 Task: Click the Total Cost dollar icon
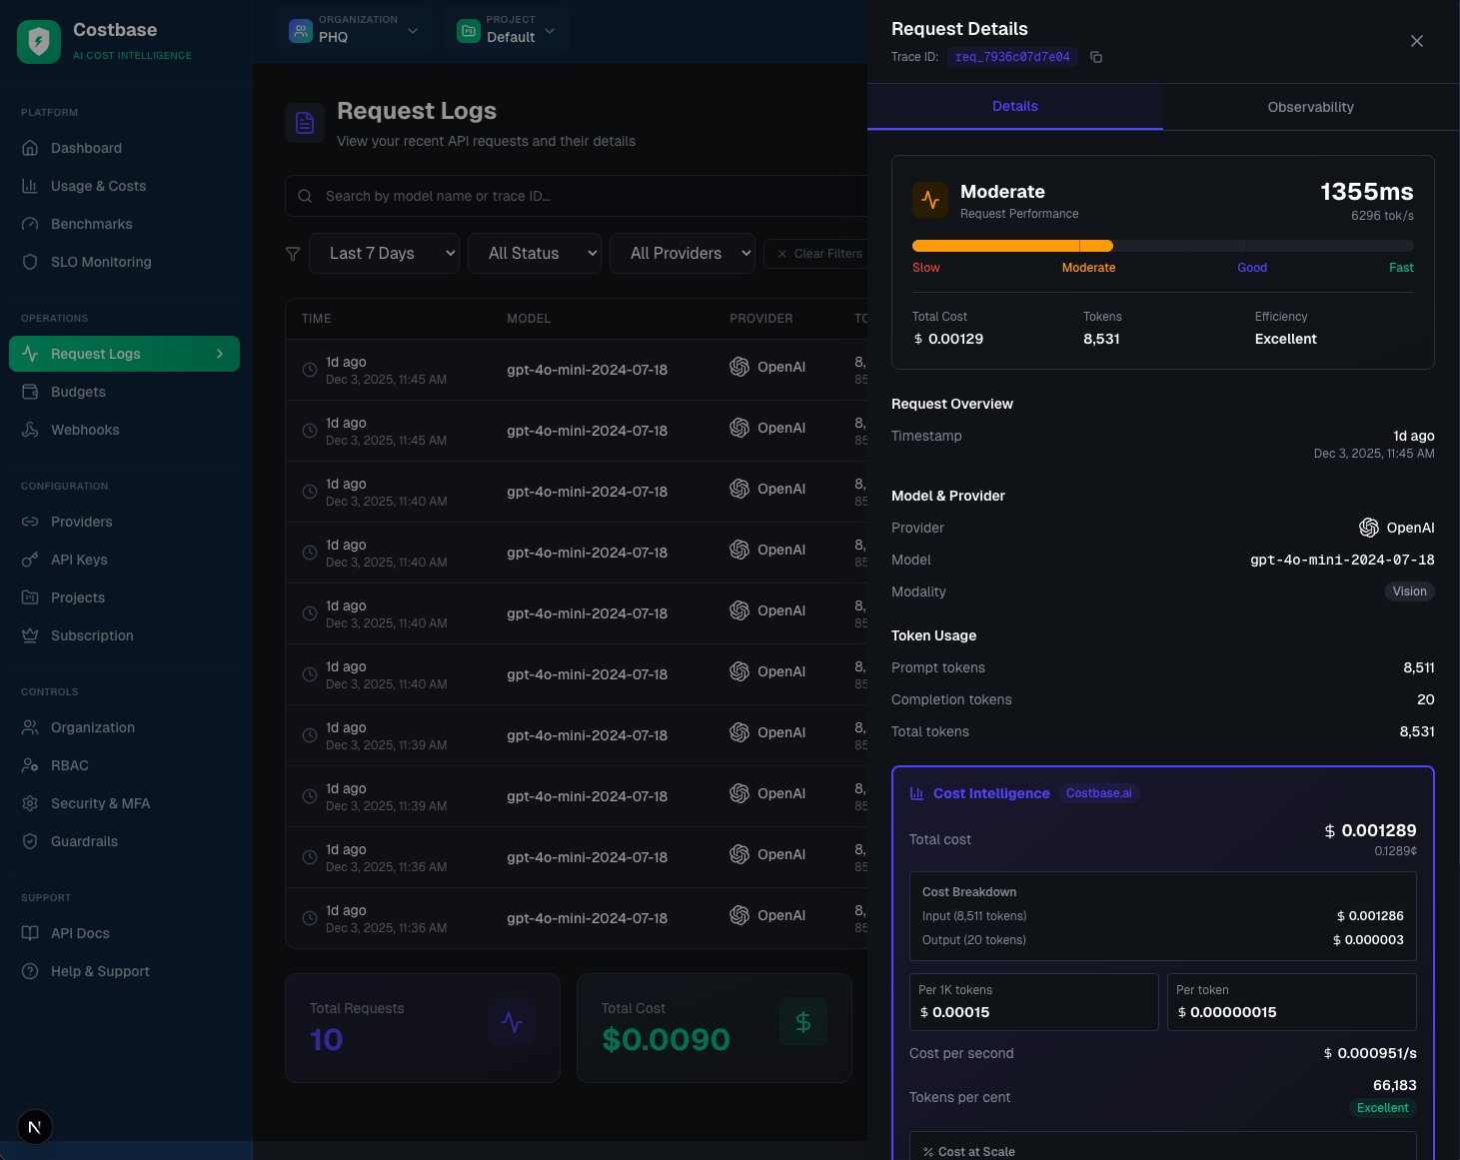point(803,1022)
